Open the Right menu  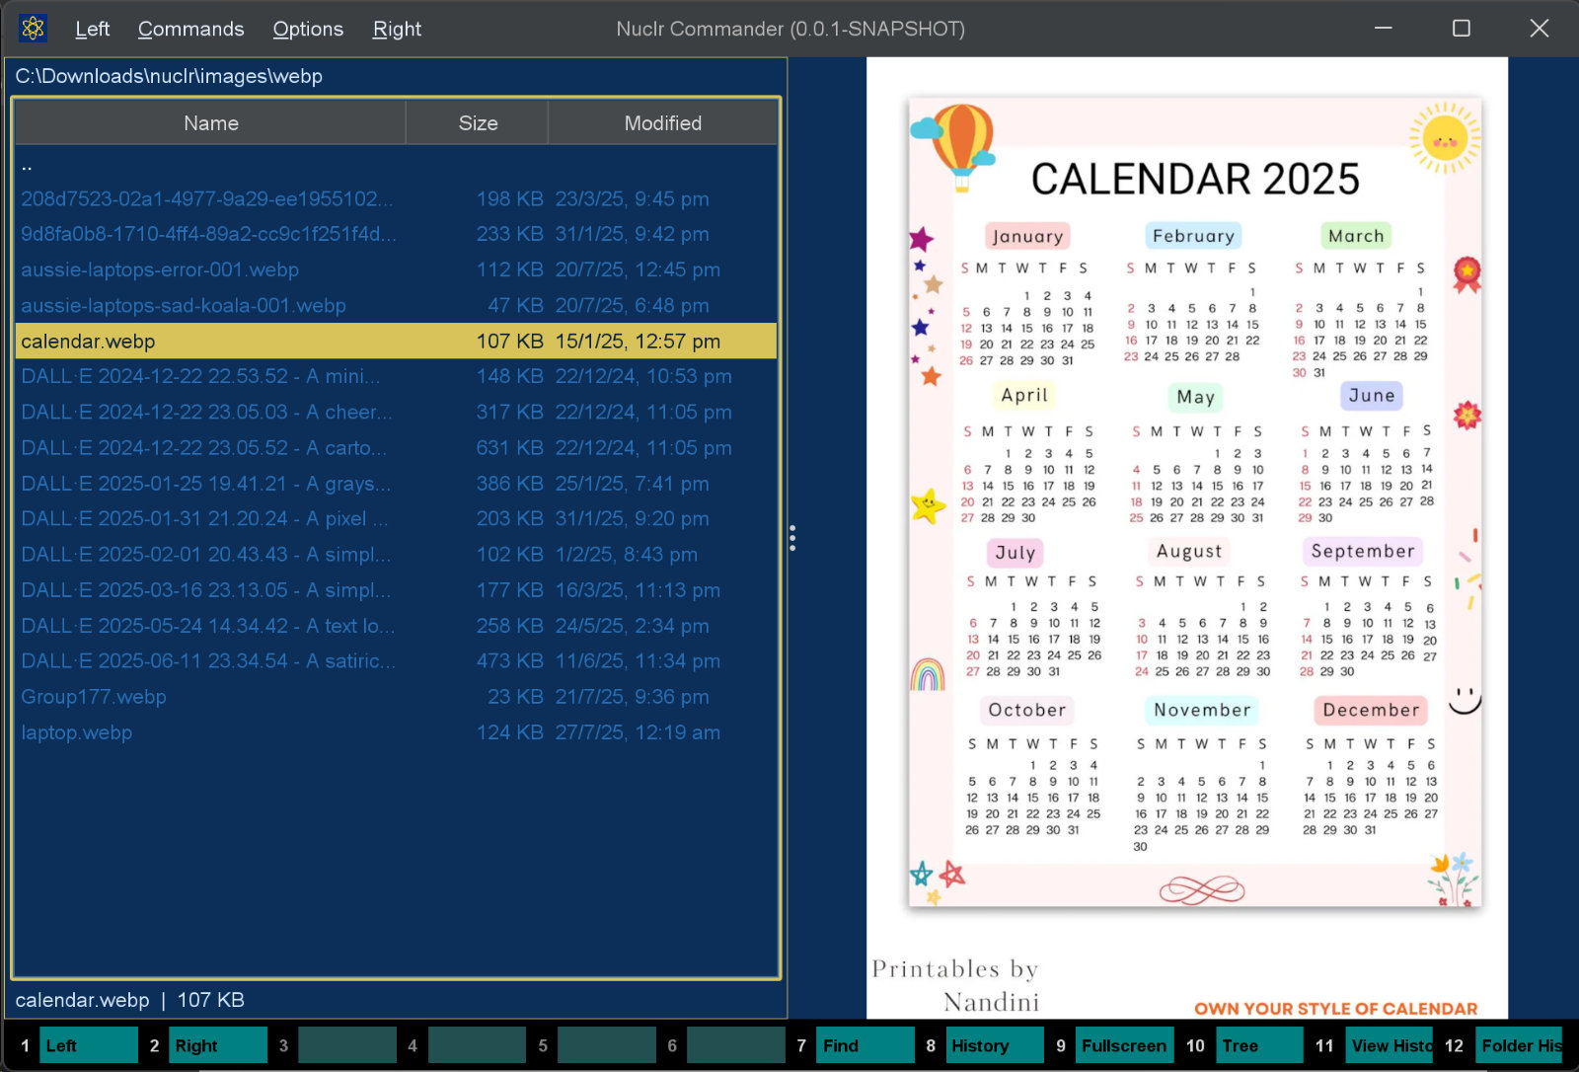(x=397, y=29)
